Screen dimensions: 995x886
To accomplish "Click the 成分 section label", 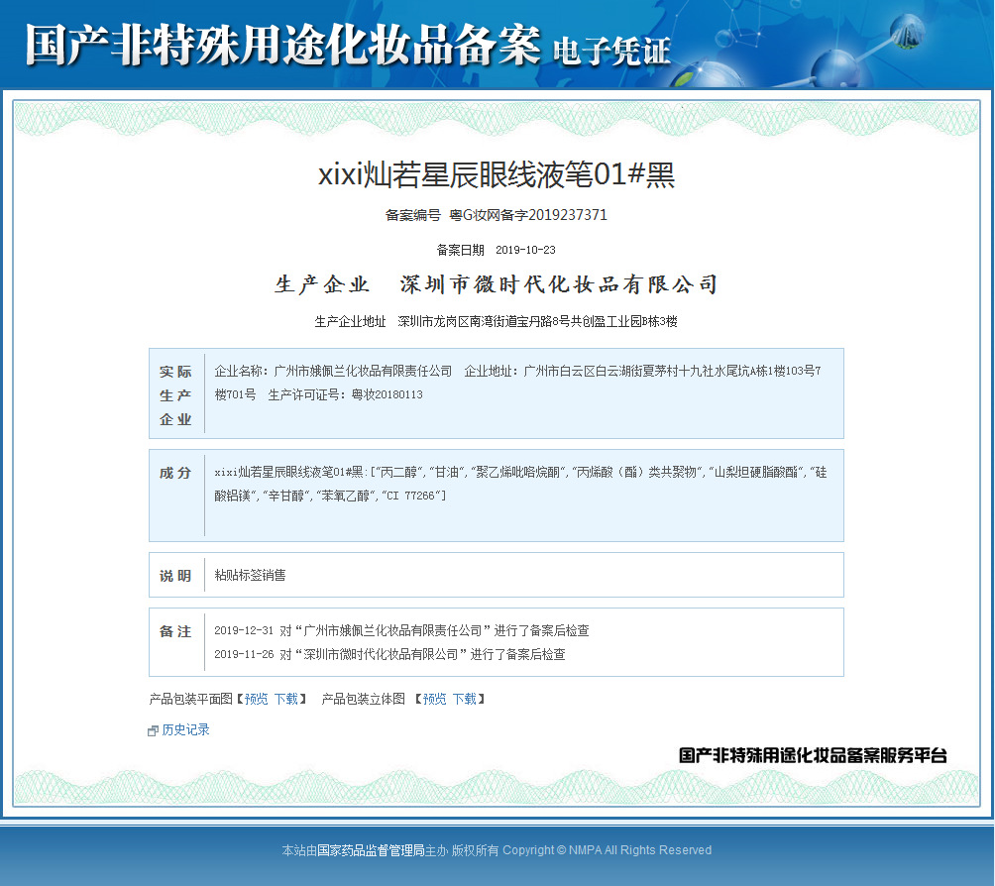I will click(175, 473).
